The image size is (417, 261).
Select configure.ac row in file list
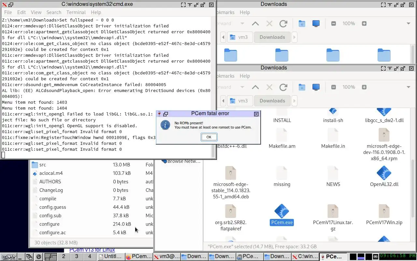click(x=92, y=233)
